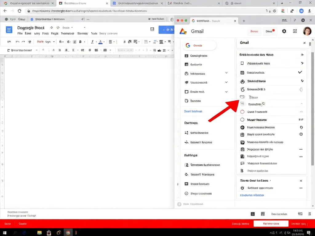Toggle the circle icon at right of Tcam row
This screenshot has width=315, height=236.
coord(301,127)
